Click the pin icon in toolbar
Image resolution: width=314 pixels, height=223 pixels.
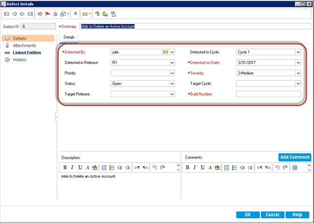(76, 14)
